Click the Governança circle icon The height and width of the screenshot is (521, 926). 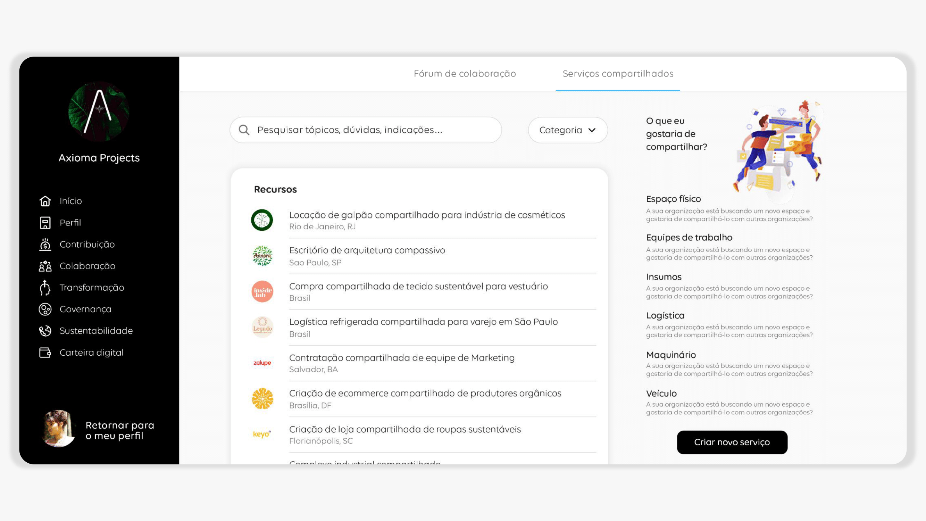point(45,309)
